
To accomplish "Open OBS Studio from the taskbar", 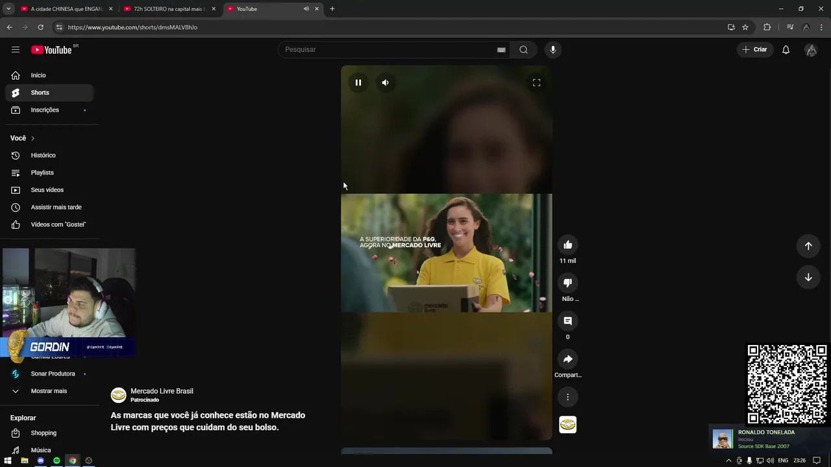I will pos(88,461).
